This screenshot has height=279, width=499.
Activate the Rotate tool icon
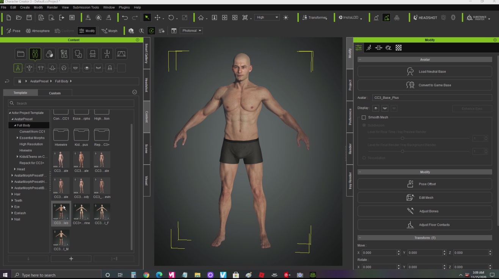171,17
